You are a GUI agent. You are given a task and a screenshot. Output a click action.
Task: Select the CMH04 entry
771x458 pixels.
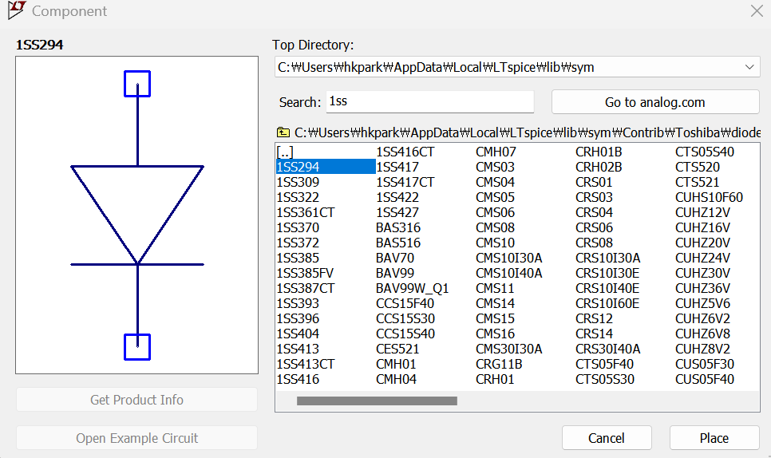(x=396, y=379)
